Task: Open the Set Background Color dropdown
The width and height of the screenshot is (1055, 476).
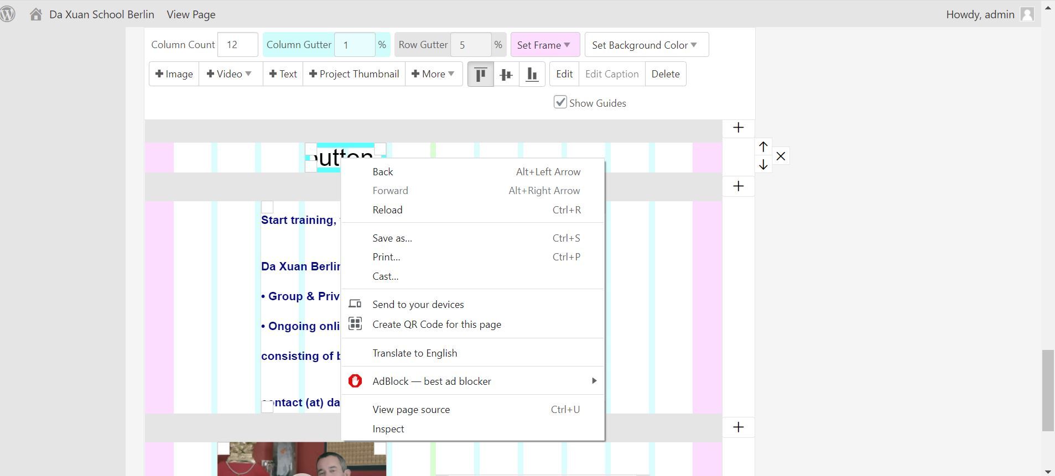Action: pyautogui.click(x=646, y=45)
